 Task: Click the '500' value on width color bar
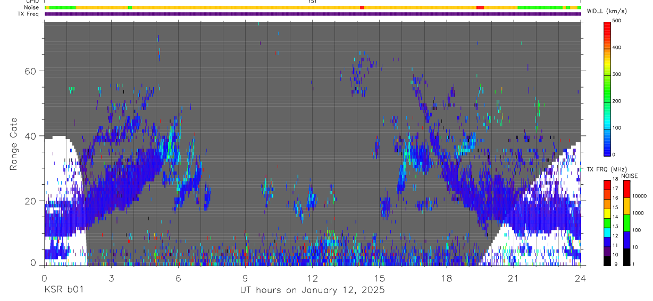tap(617, 21)
